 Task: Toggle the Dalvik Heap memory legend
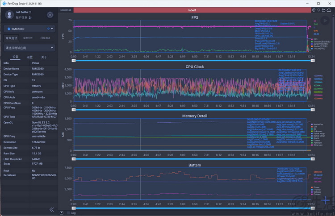[x=318, y=133]
